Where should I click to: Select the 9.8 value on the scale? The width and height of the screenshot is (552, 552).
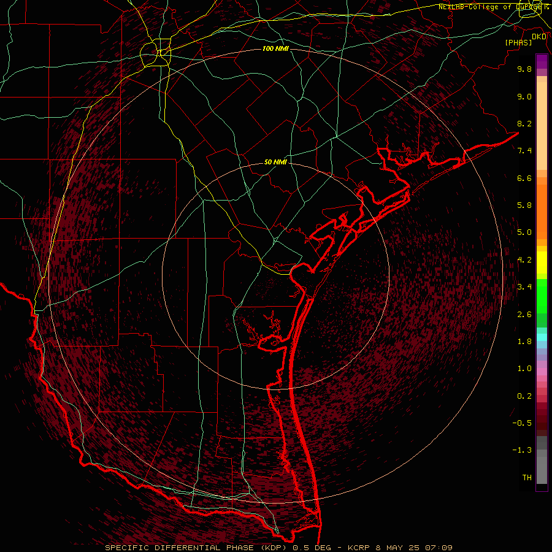(x=524, y=69)
